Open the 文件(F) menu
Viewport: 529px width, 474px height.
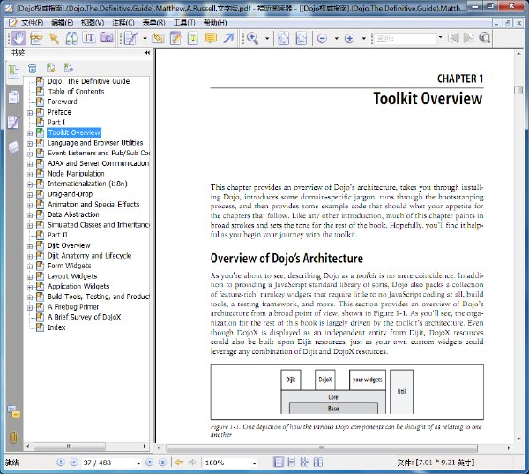[32, 23]
